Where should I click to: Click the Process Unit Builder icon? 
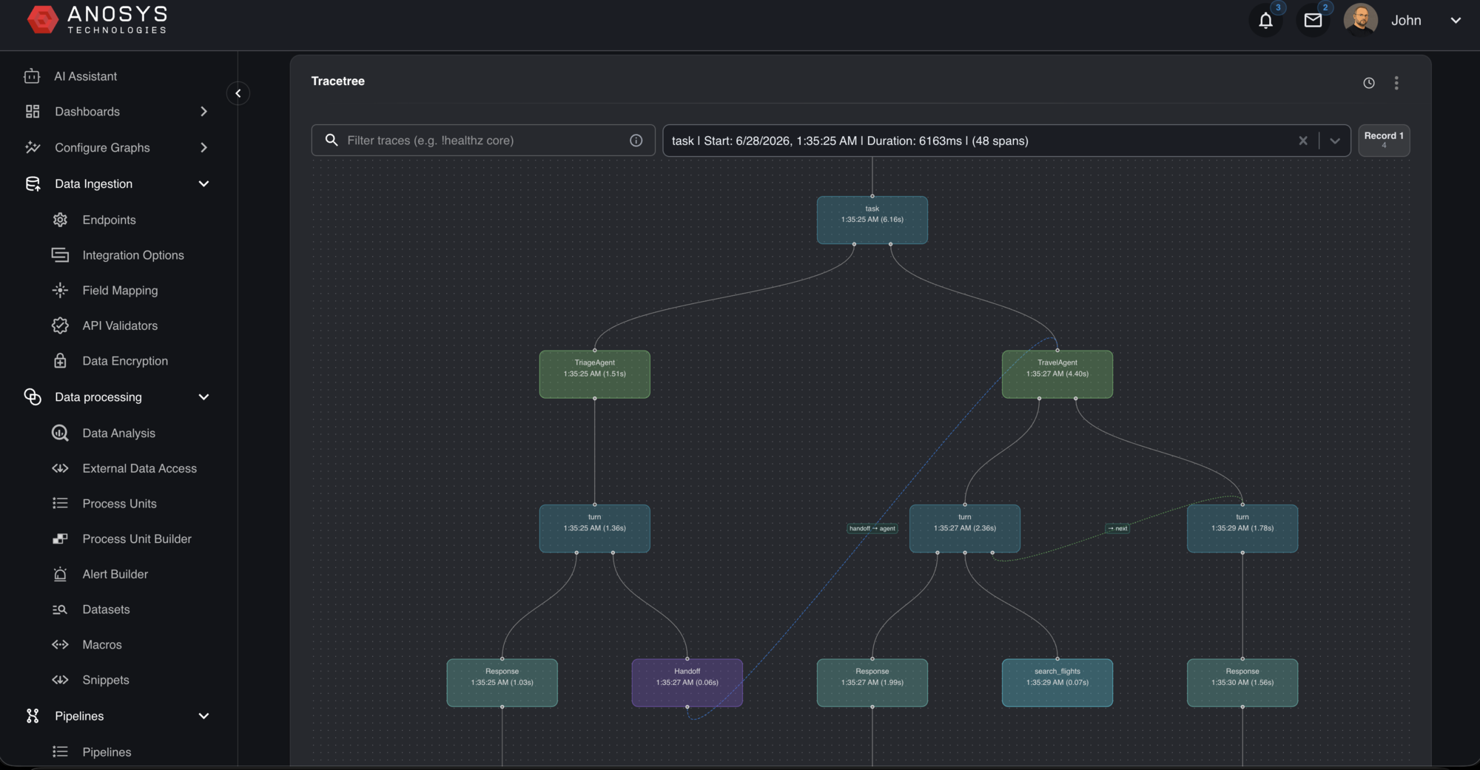point(61,539)
